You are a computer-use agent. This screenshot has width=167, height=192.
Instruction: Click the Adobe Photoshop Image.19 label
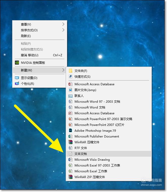pos(95,130)
